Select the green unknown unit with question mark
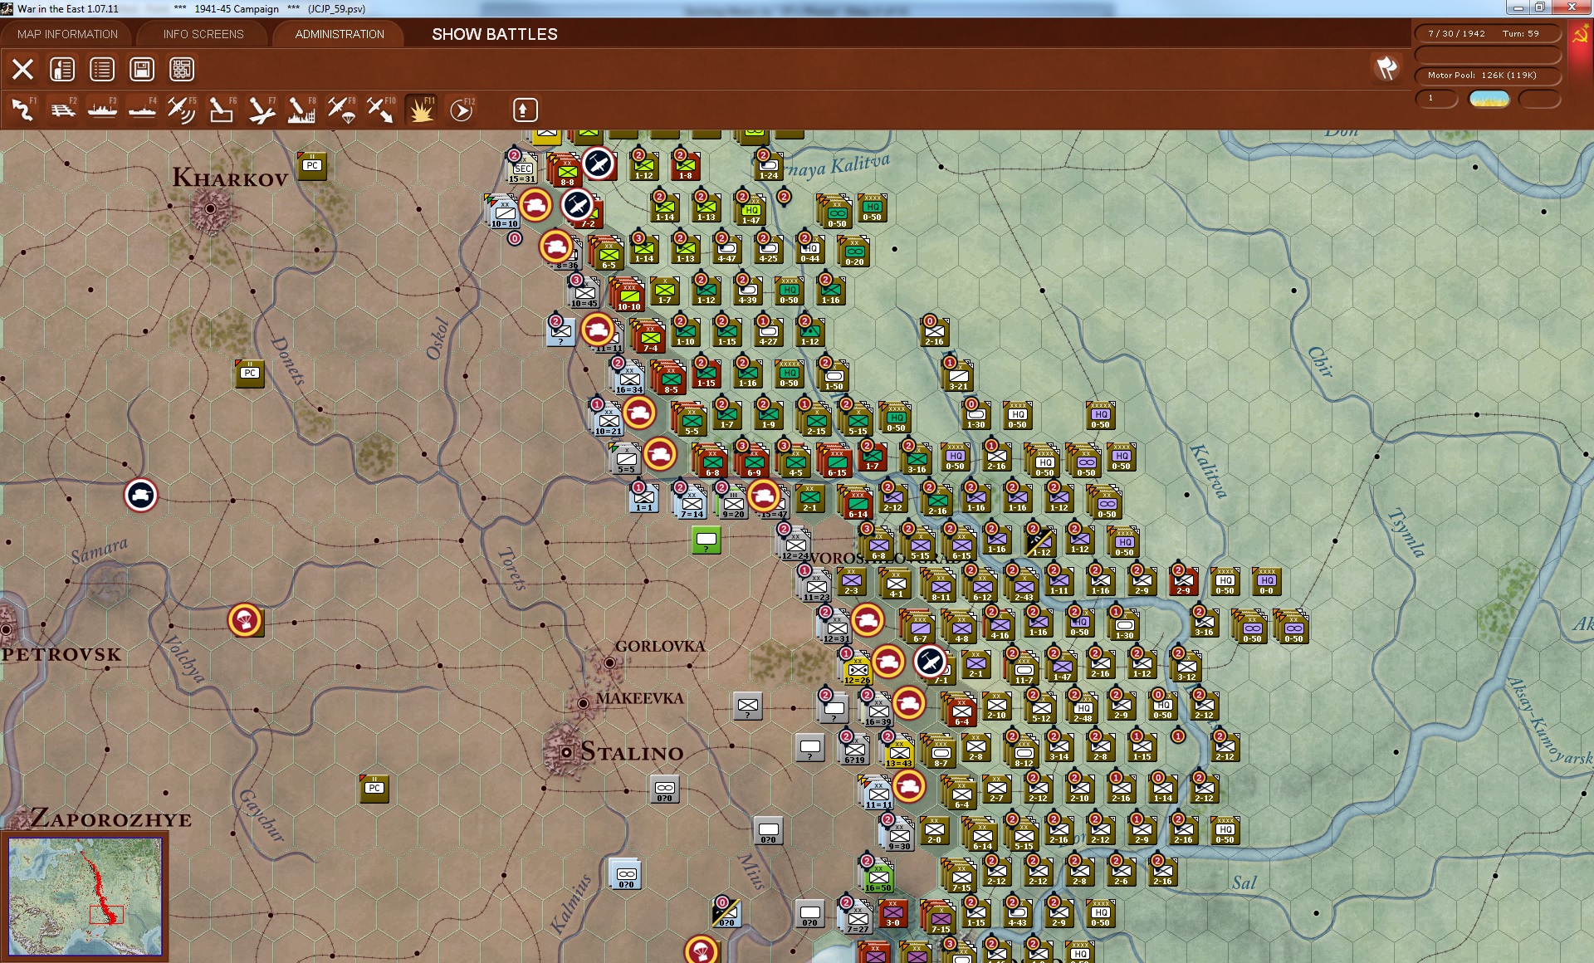 coord(707,540)
